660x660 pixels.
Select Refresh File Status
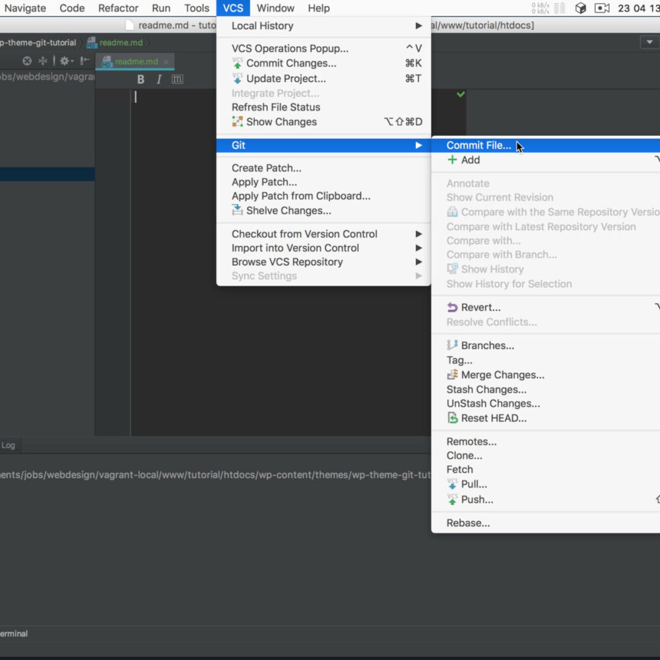point(323,107)
